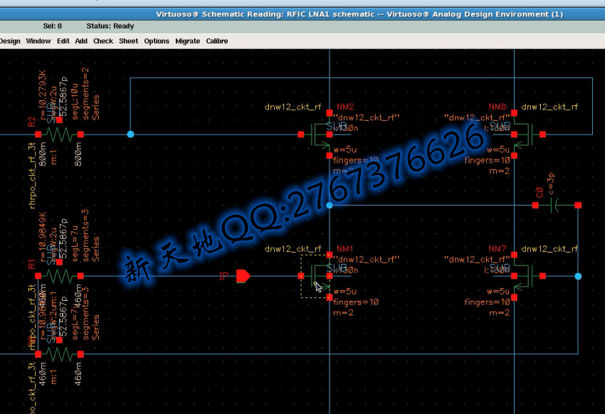Click the wire junction dot right of R2
Image resolution: width=605 pixels, height=414 pixels.
pos(130,134)
